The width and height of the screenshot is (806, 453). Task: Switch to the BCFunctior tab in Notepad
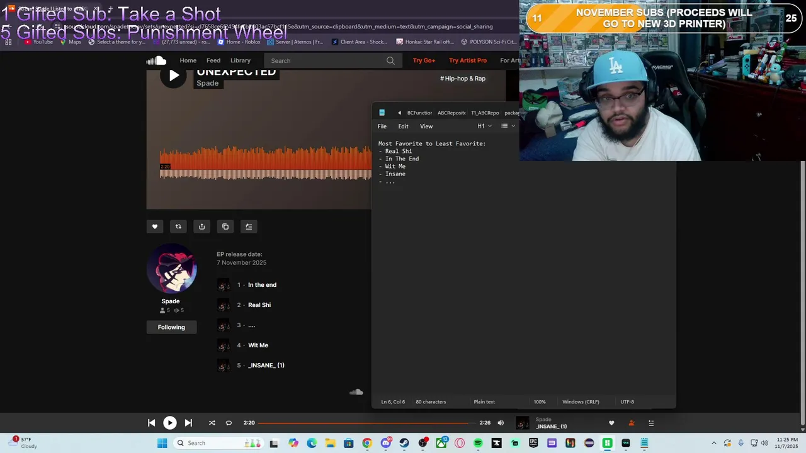click(419, 113)
